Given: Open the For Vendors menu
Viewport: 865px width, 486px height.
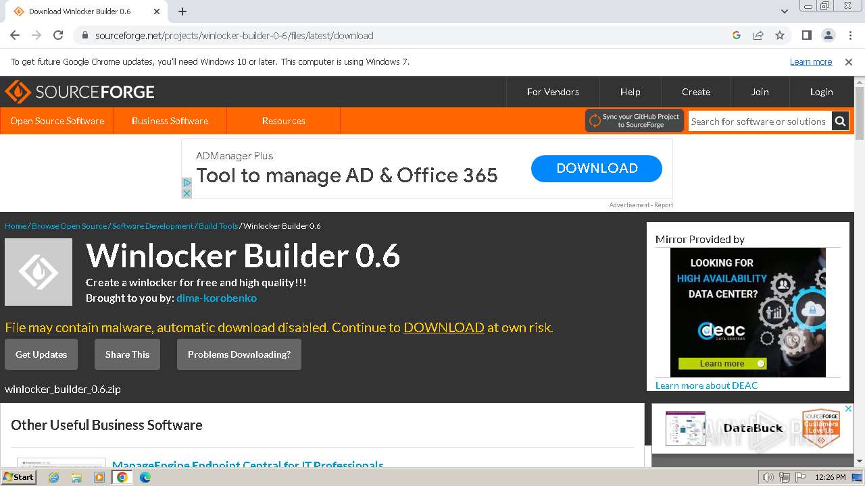Looking at the screenshot, I should (x=553, y=92).
